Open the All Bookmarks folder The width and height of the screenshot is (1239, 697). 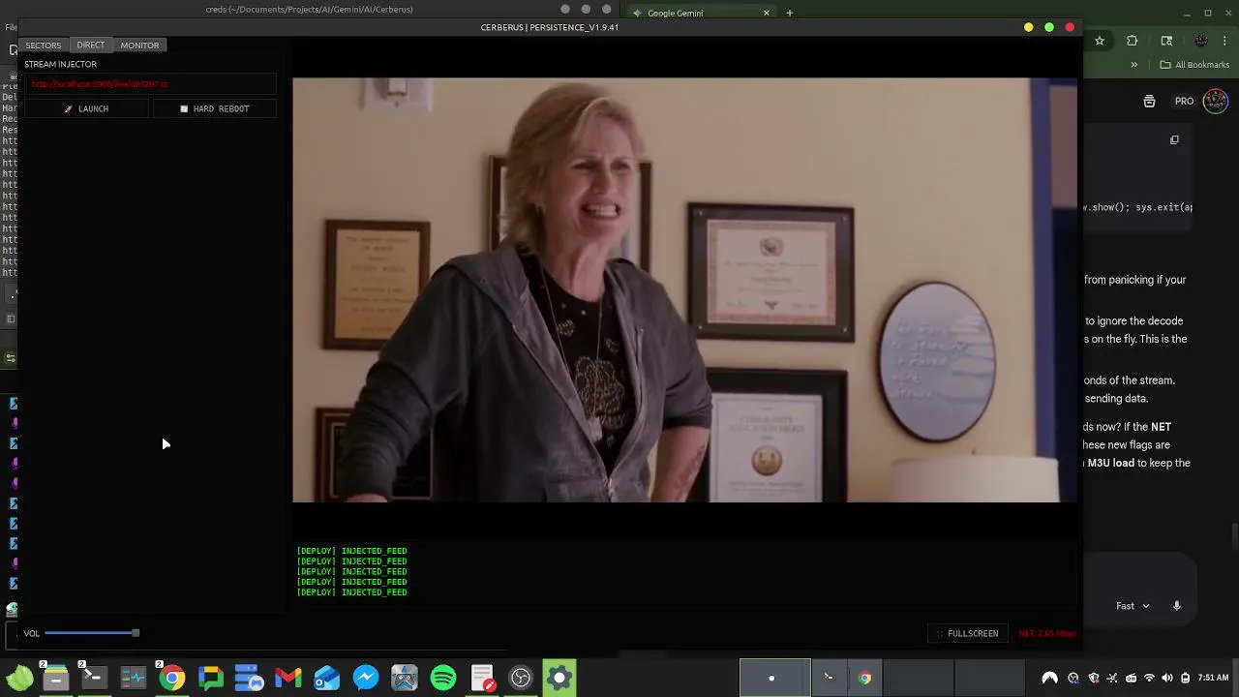pyautogui.click(x=1194, y=65)
